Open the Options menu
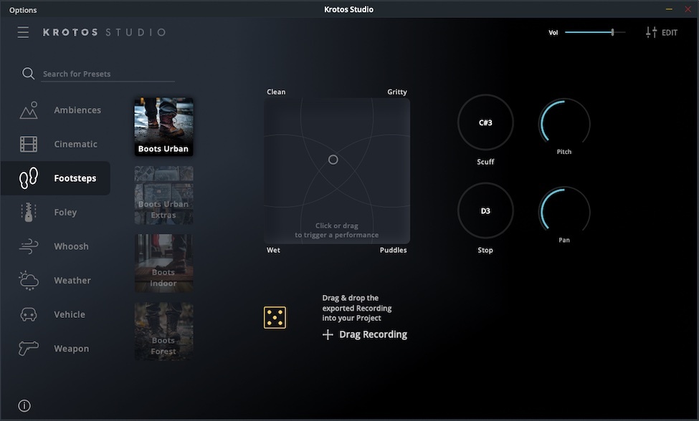The height and width of the screenshot is (421, 699). (x=22, y=9)
